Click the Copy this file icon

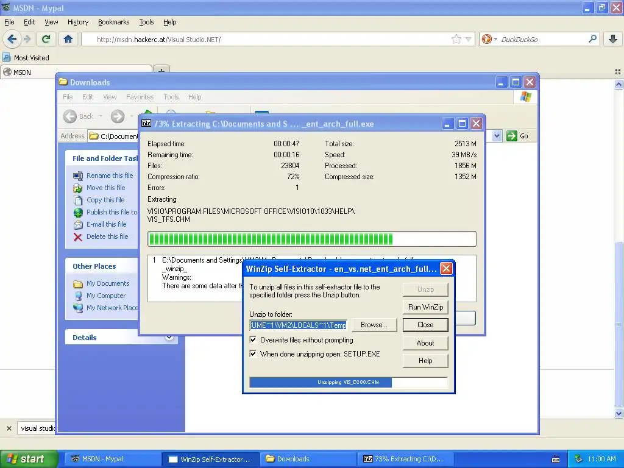coord(78,200)
